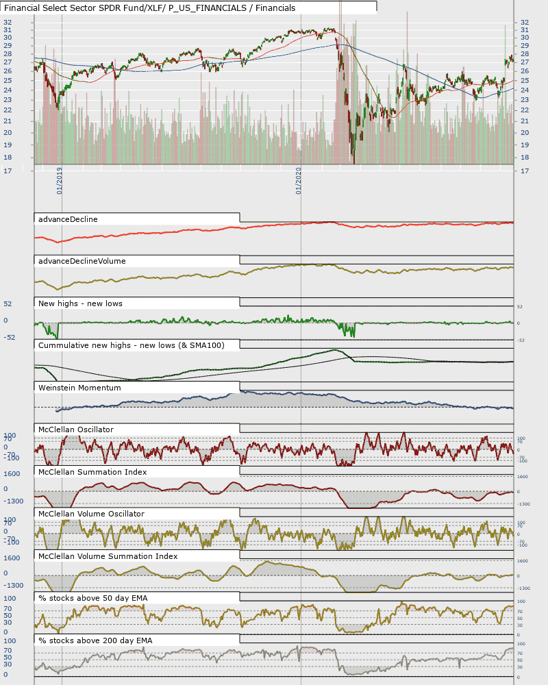Open the Cummulative new highs - new lows panel
548x685 pixels.
pos(131,345)
